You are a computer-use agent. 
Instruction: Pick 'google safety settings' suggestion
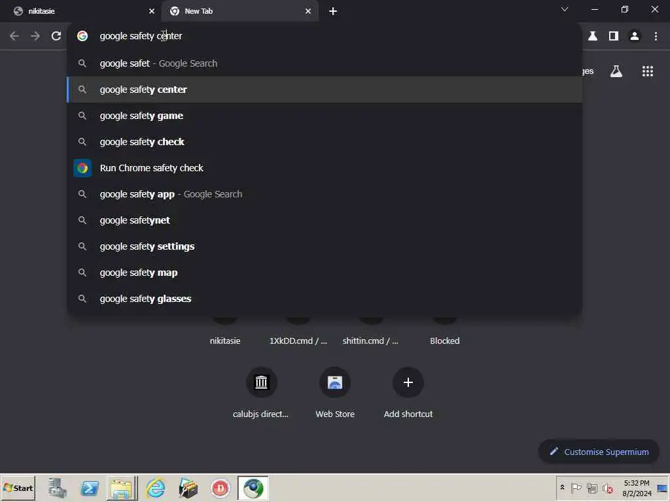[325, 246]
